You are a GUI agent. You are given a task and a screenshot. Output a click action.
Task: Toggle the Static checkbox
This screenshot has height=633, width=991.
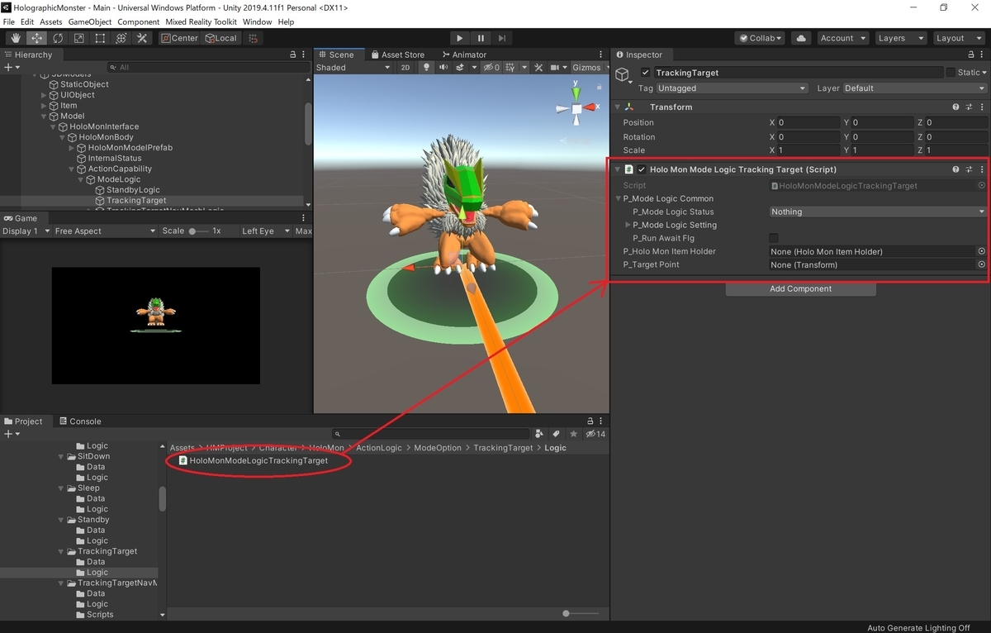coord(951,73)
